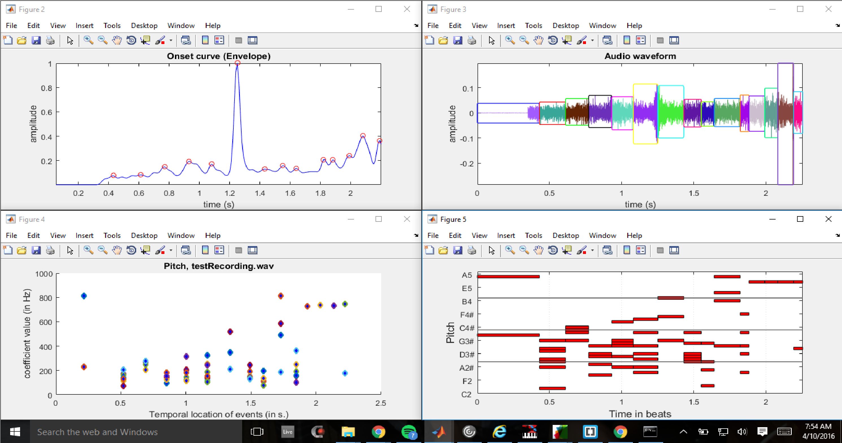Expand Brush color dropdown arrow in Figure 2

point(171,40)
